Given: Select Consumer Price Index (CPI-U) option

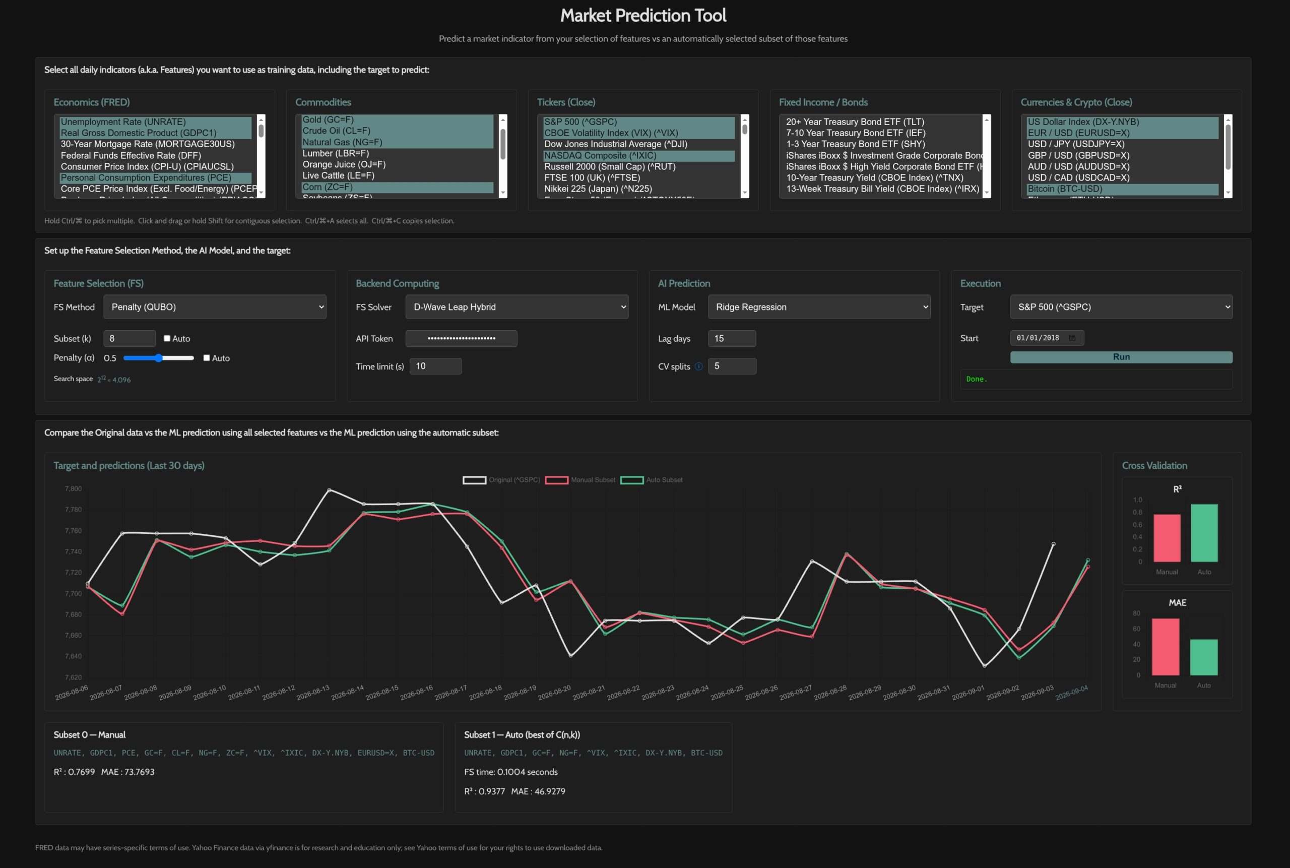Looking at the screenshot, I should 156,167.
